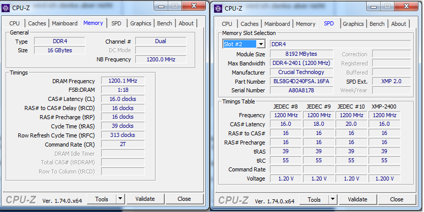Select the Memory tab in the left window

pyautogui.click(x=93, y=23)
